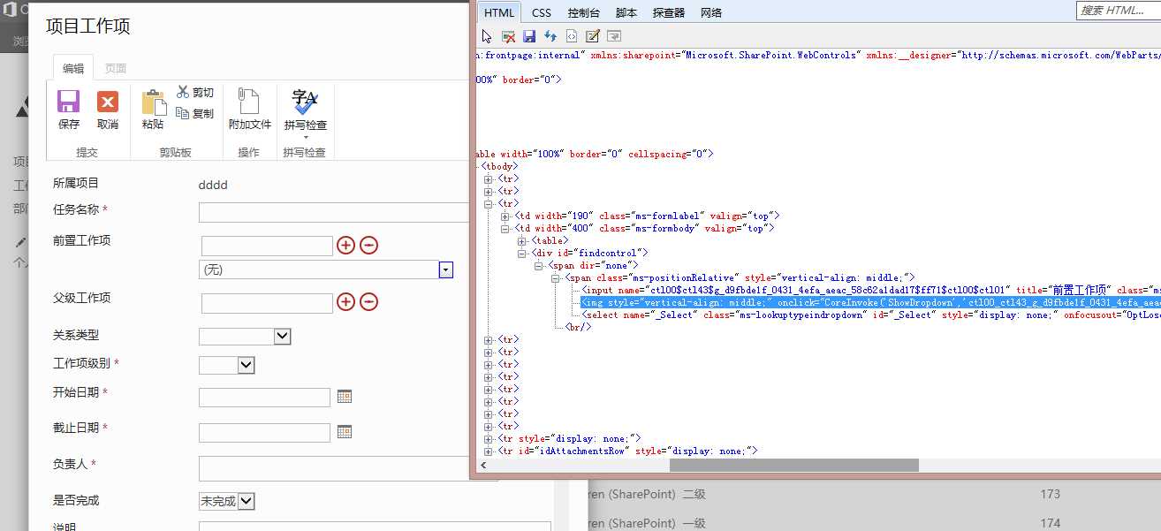The image size is (1161, 531).
Task: Click the 父级工作项 text input
Action: 268,303
